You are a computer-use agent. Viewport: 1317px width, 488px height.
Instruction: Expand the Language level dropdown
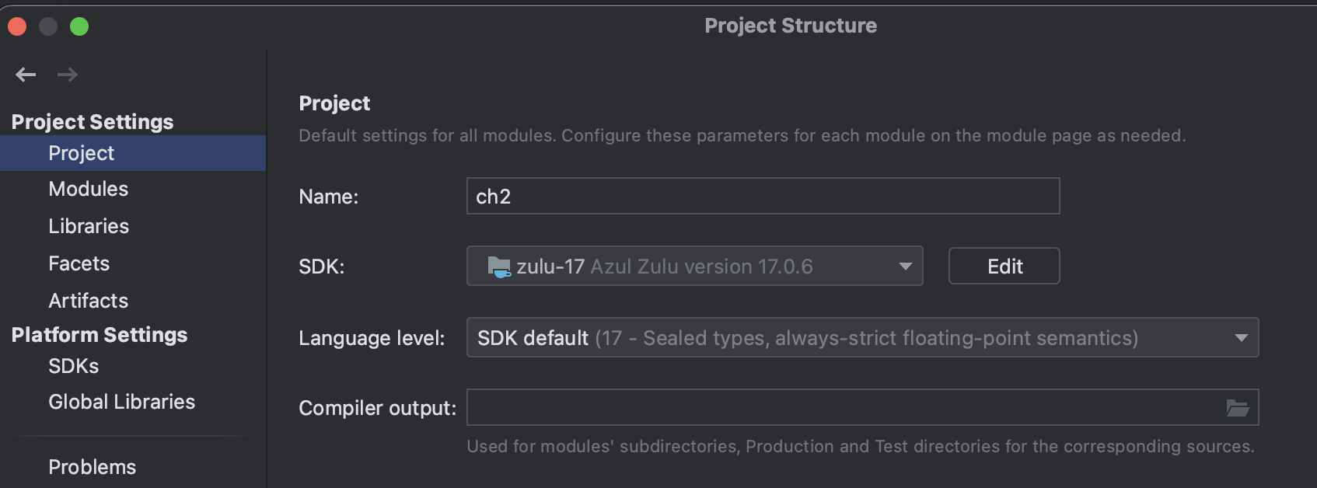coord(1241,338)
